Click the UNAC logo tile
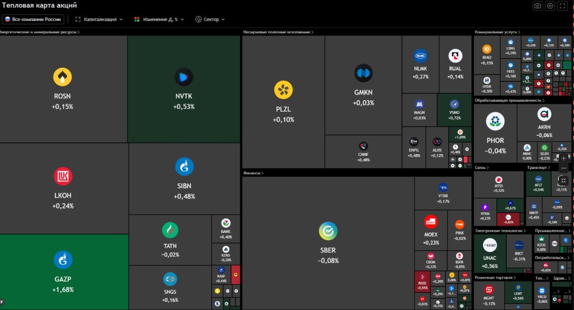574x310 pixels. [490, 253]
